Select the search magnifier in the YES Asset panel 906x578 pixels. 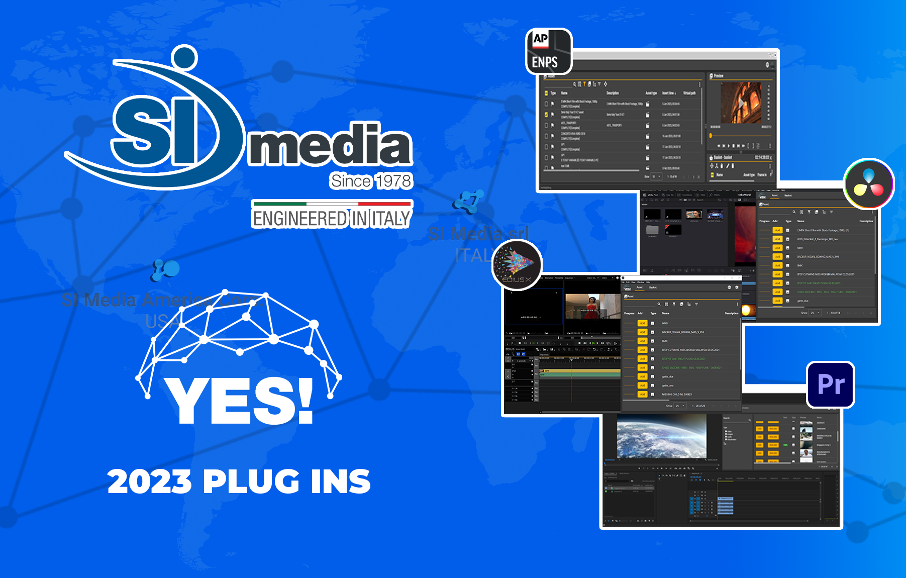659,304
